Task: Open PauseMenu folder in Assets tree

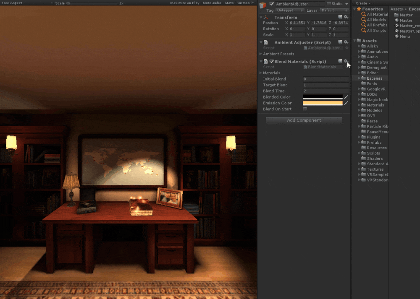Action: (x=375, y=132)
